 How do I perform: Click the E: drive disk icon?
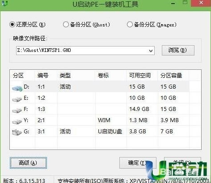click(x=17, y=99)
